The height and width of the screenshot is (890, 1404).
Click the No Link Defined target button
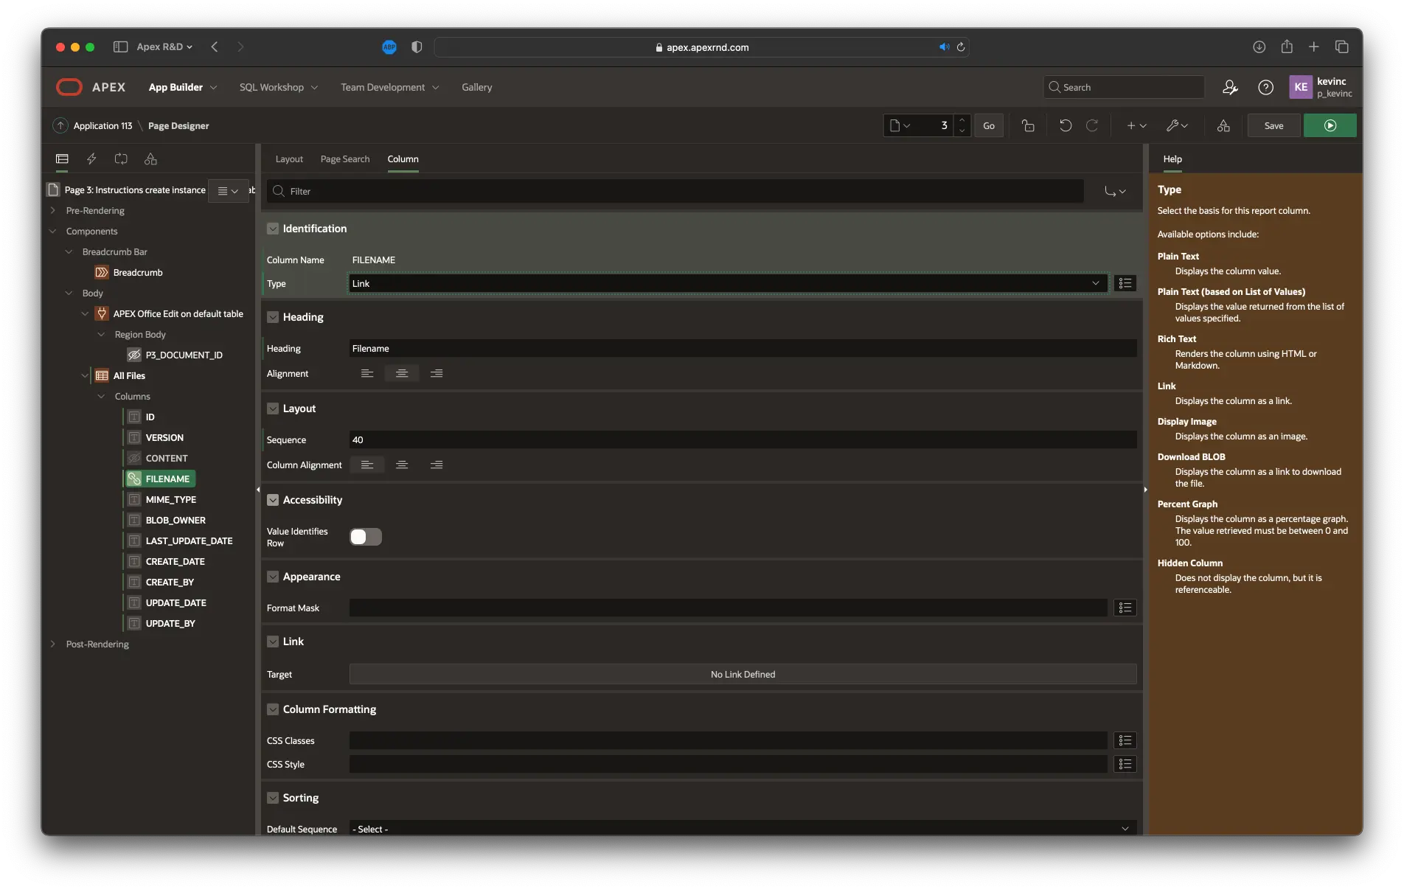click(743, 674)
